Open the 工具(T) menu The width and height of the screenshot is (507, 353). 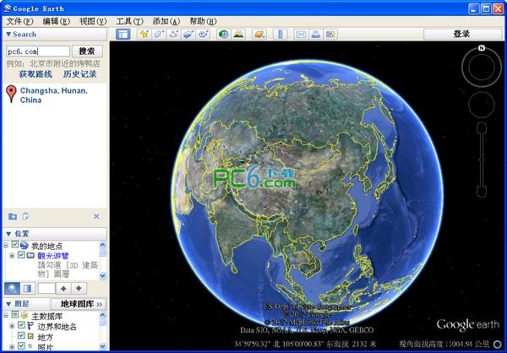click(x=129, y=21)
